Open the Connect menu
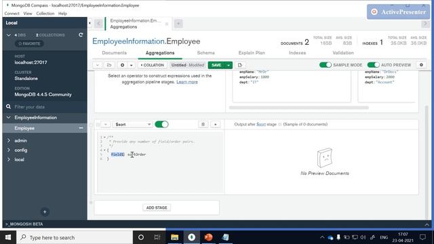This screenshot has width=434, height=244. 12,14
